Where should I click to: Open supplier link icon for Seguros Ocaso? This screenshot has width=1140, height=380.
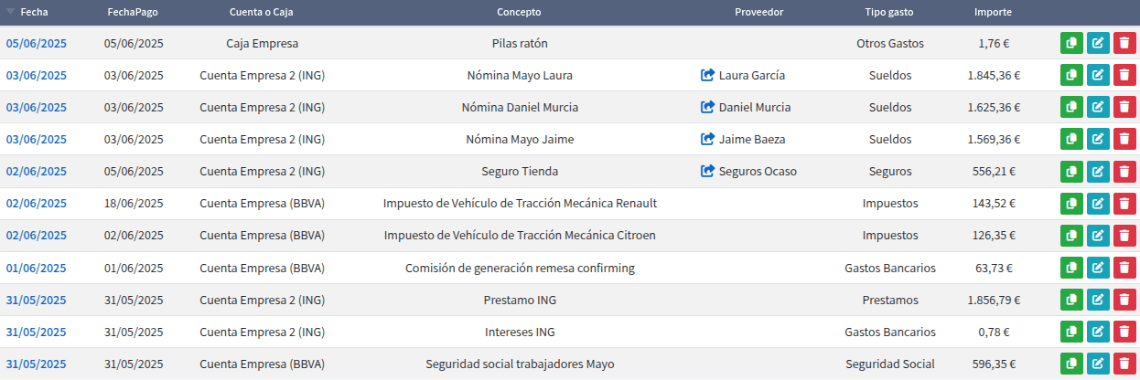click(707, 172)
